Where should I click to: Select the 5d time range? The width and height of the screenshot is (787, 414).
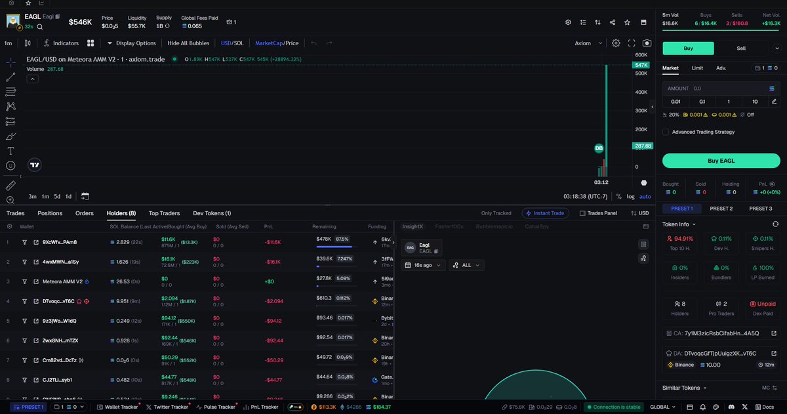[x=57, y=196]
